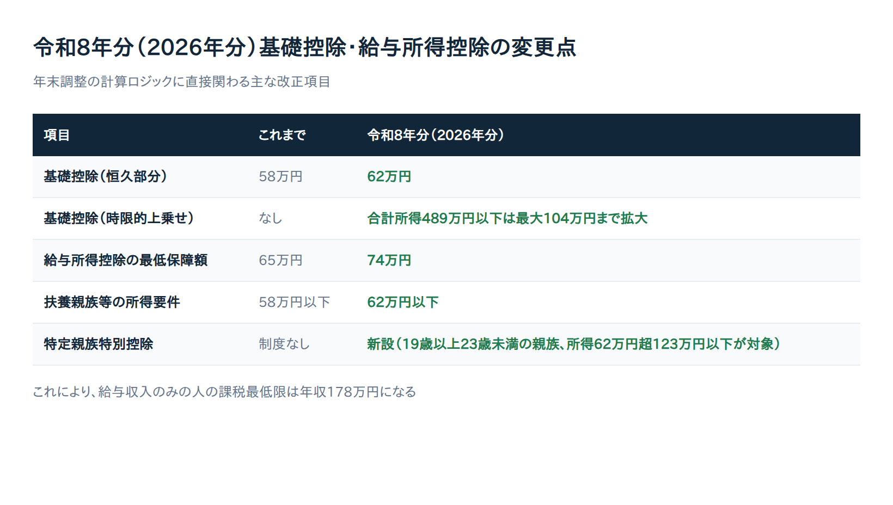893x505 pixels.
Task: Select the row label 基礎控除(恒久部分)
Action: (x=106, y=176)
